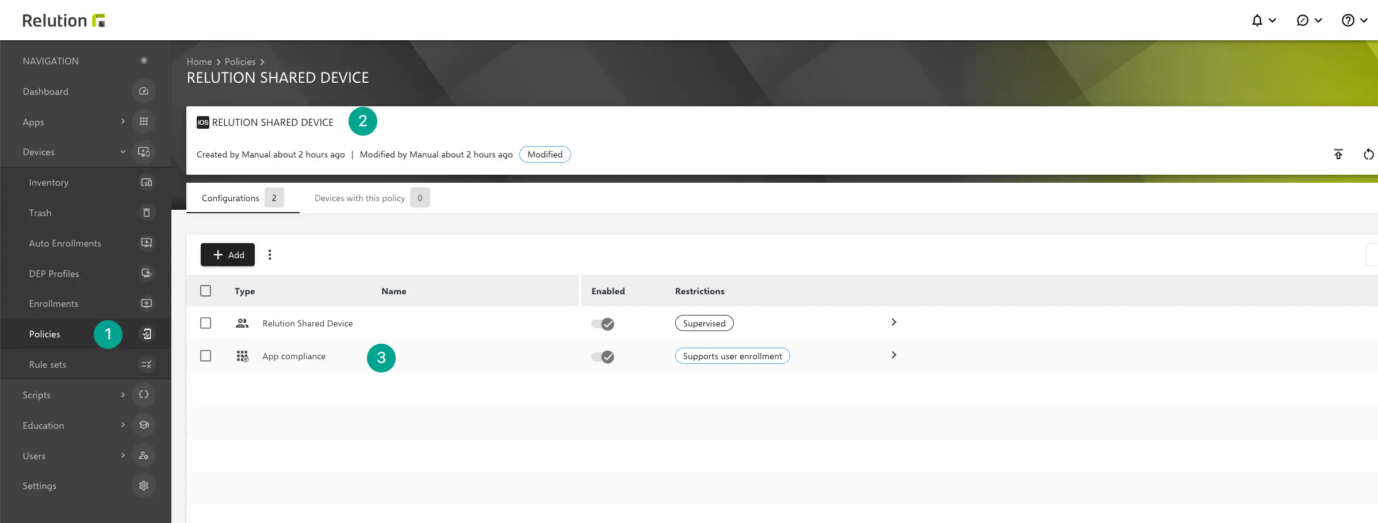This screenshot has width=1378, height=523.
Task: Click the notifications bell icon
Action: (1258, 20)
